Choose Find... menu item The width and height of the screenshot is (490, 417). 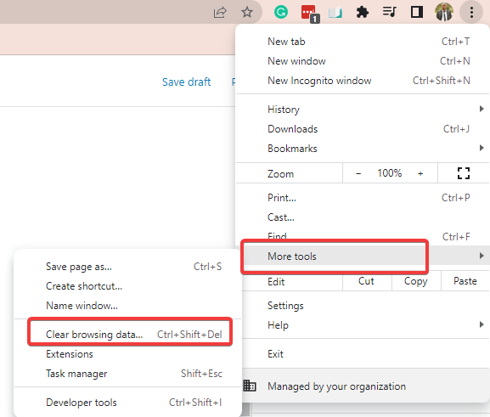363,237
